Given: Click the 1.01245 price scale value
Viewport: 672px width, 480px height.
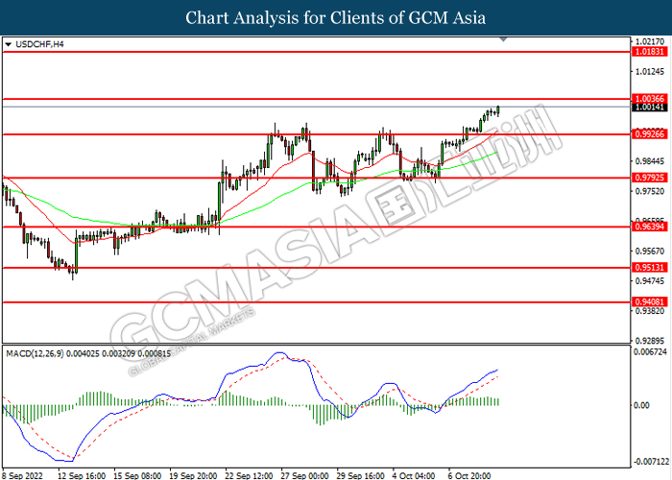Looking at the screenshot, I should click(x=650, y=72).
